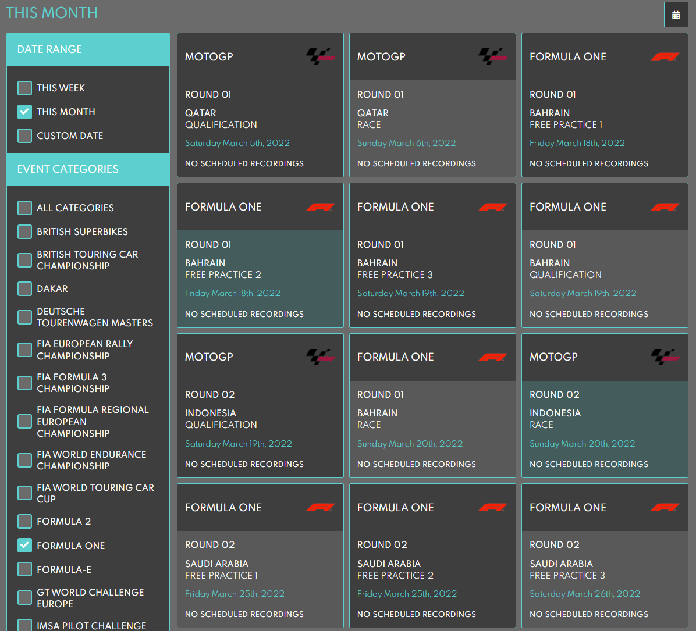Click F1 logo on Saudi Arabia Free Practice 3 card
This screenshot has height=631, width=696.
coord(665,507)
